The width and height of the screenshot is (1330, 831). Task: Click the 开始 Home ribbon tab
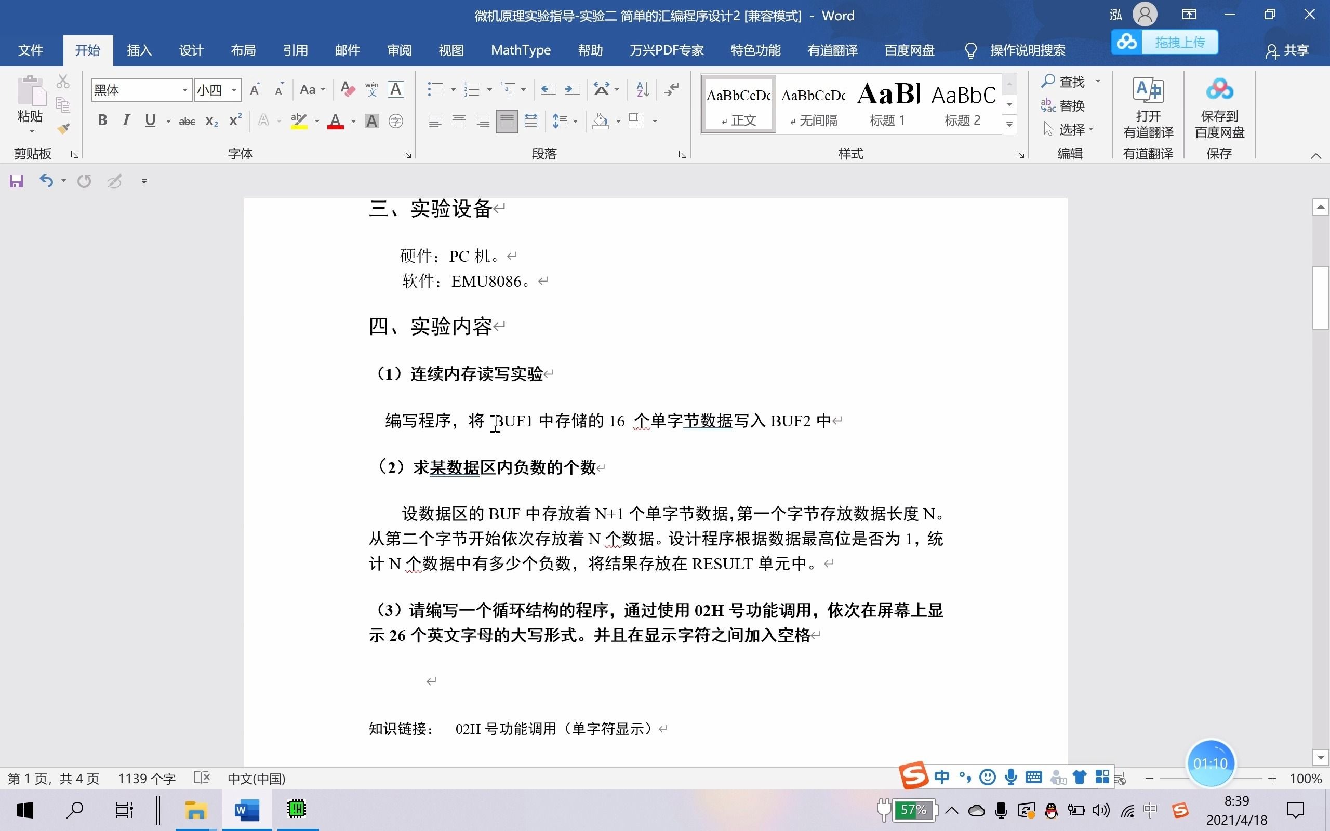click(x=87, y=50)
